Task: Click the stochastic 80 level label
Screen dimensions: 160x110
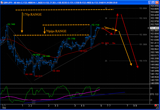Action: click(151, 88)
